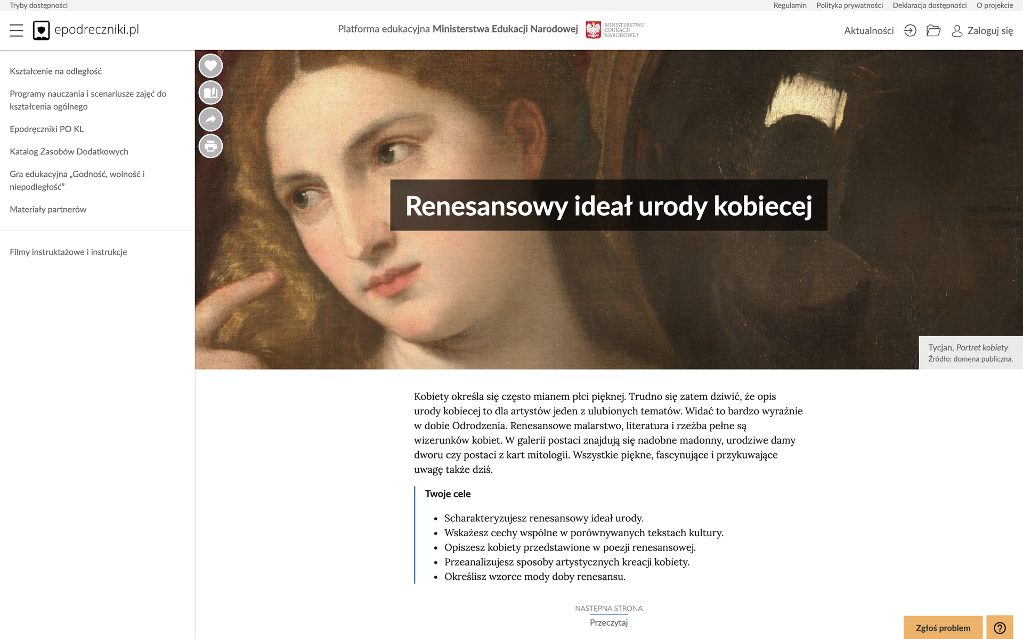This screenshot has width=1023, height=639.
Task: Open the book reader icon
Action: [210, 93]
